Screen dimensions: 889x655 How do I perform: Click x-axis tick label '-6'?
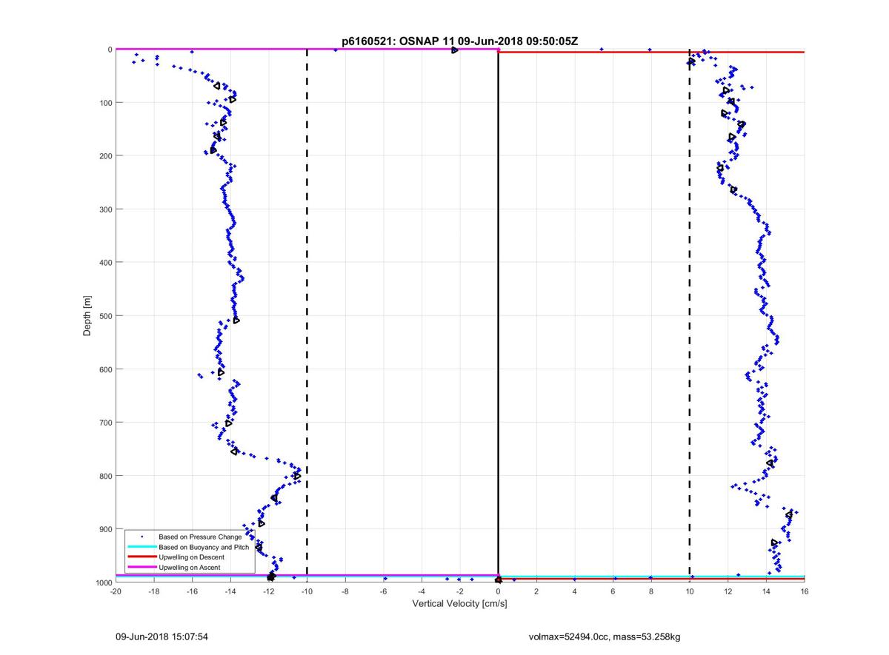(384, 591)
